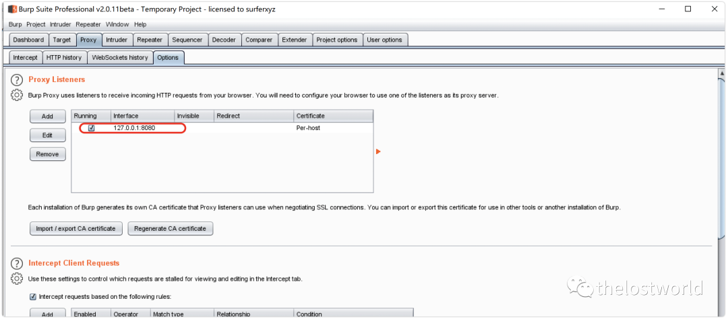Open the User options tab
Viewport: 728px width, 319px height.
[384, 40]
